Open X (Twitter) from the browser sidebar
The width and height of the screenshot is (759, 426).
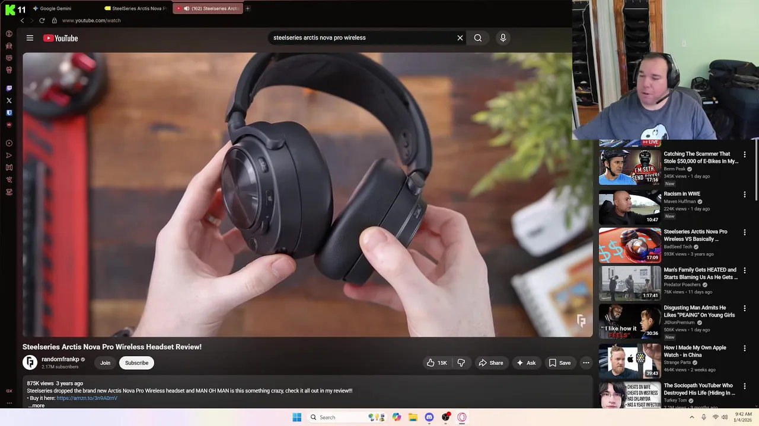pos(9,101)
